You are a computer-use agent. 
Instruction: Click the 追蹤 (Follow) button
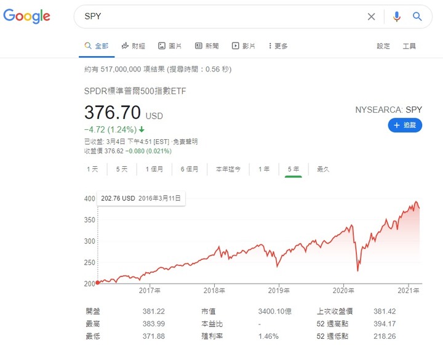click(405, 125)
